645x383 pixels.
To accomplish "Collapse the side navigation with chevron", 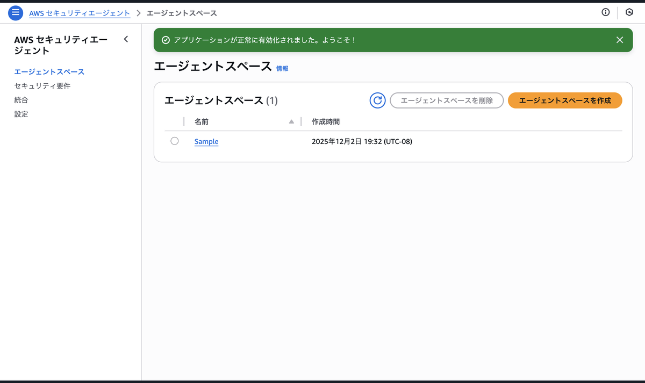I will pyautogui.click(x=126, y=39).
